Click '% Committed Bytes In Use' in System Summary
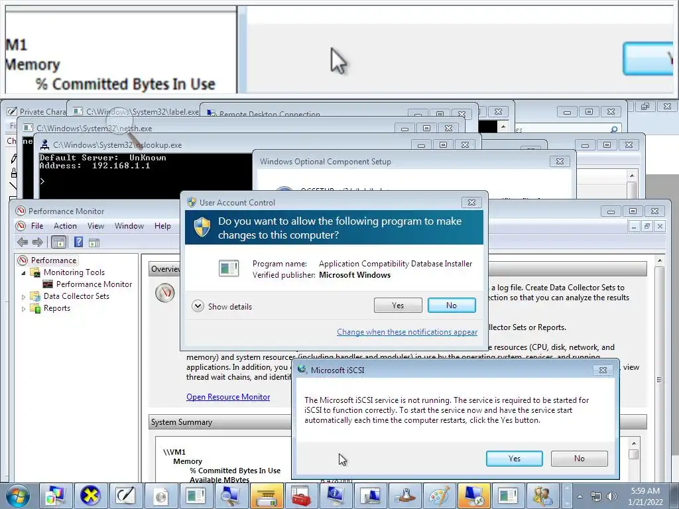This screenshot has width=679, height=509. [235, 471]
